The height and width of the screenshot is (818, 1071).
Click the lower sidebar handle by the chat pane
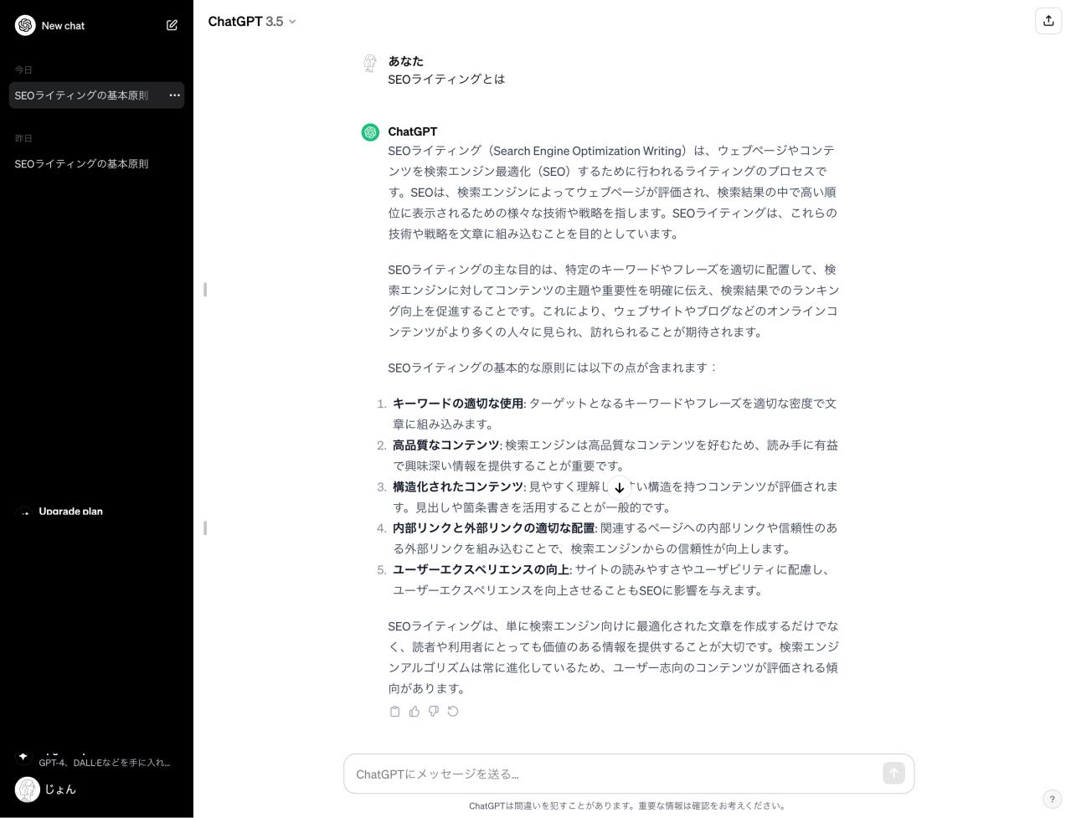click(x=205, y=528)
